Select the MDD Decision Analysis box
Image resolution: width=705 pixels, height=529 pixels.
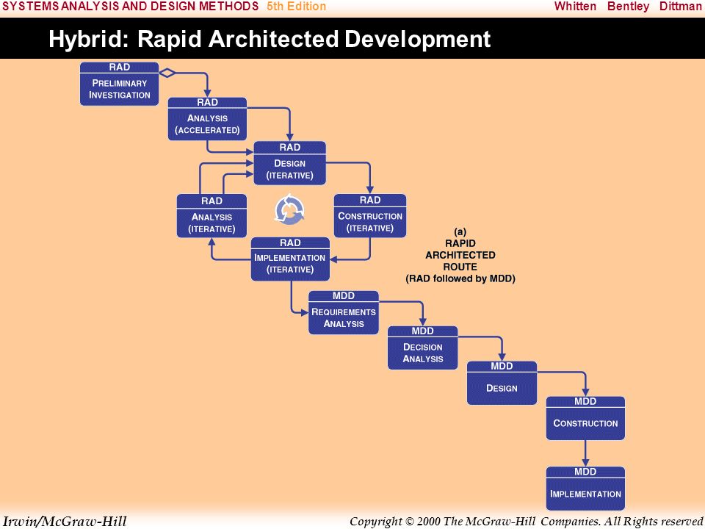click(423, 348)
